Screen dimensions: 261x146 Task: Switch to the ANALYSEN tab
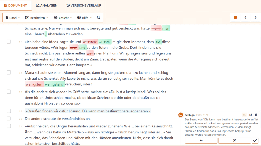click(47, 5)
